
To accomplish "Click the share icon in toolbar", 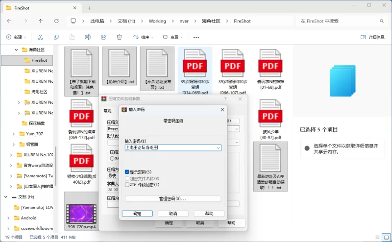I will coord(103,37).
